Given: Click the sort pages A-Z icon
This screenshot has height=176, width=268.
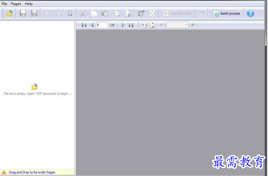Looking at the screenshot, I should click(x=70, y=14).
